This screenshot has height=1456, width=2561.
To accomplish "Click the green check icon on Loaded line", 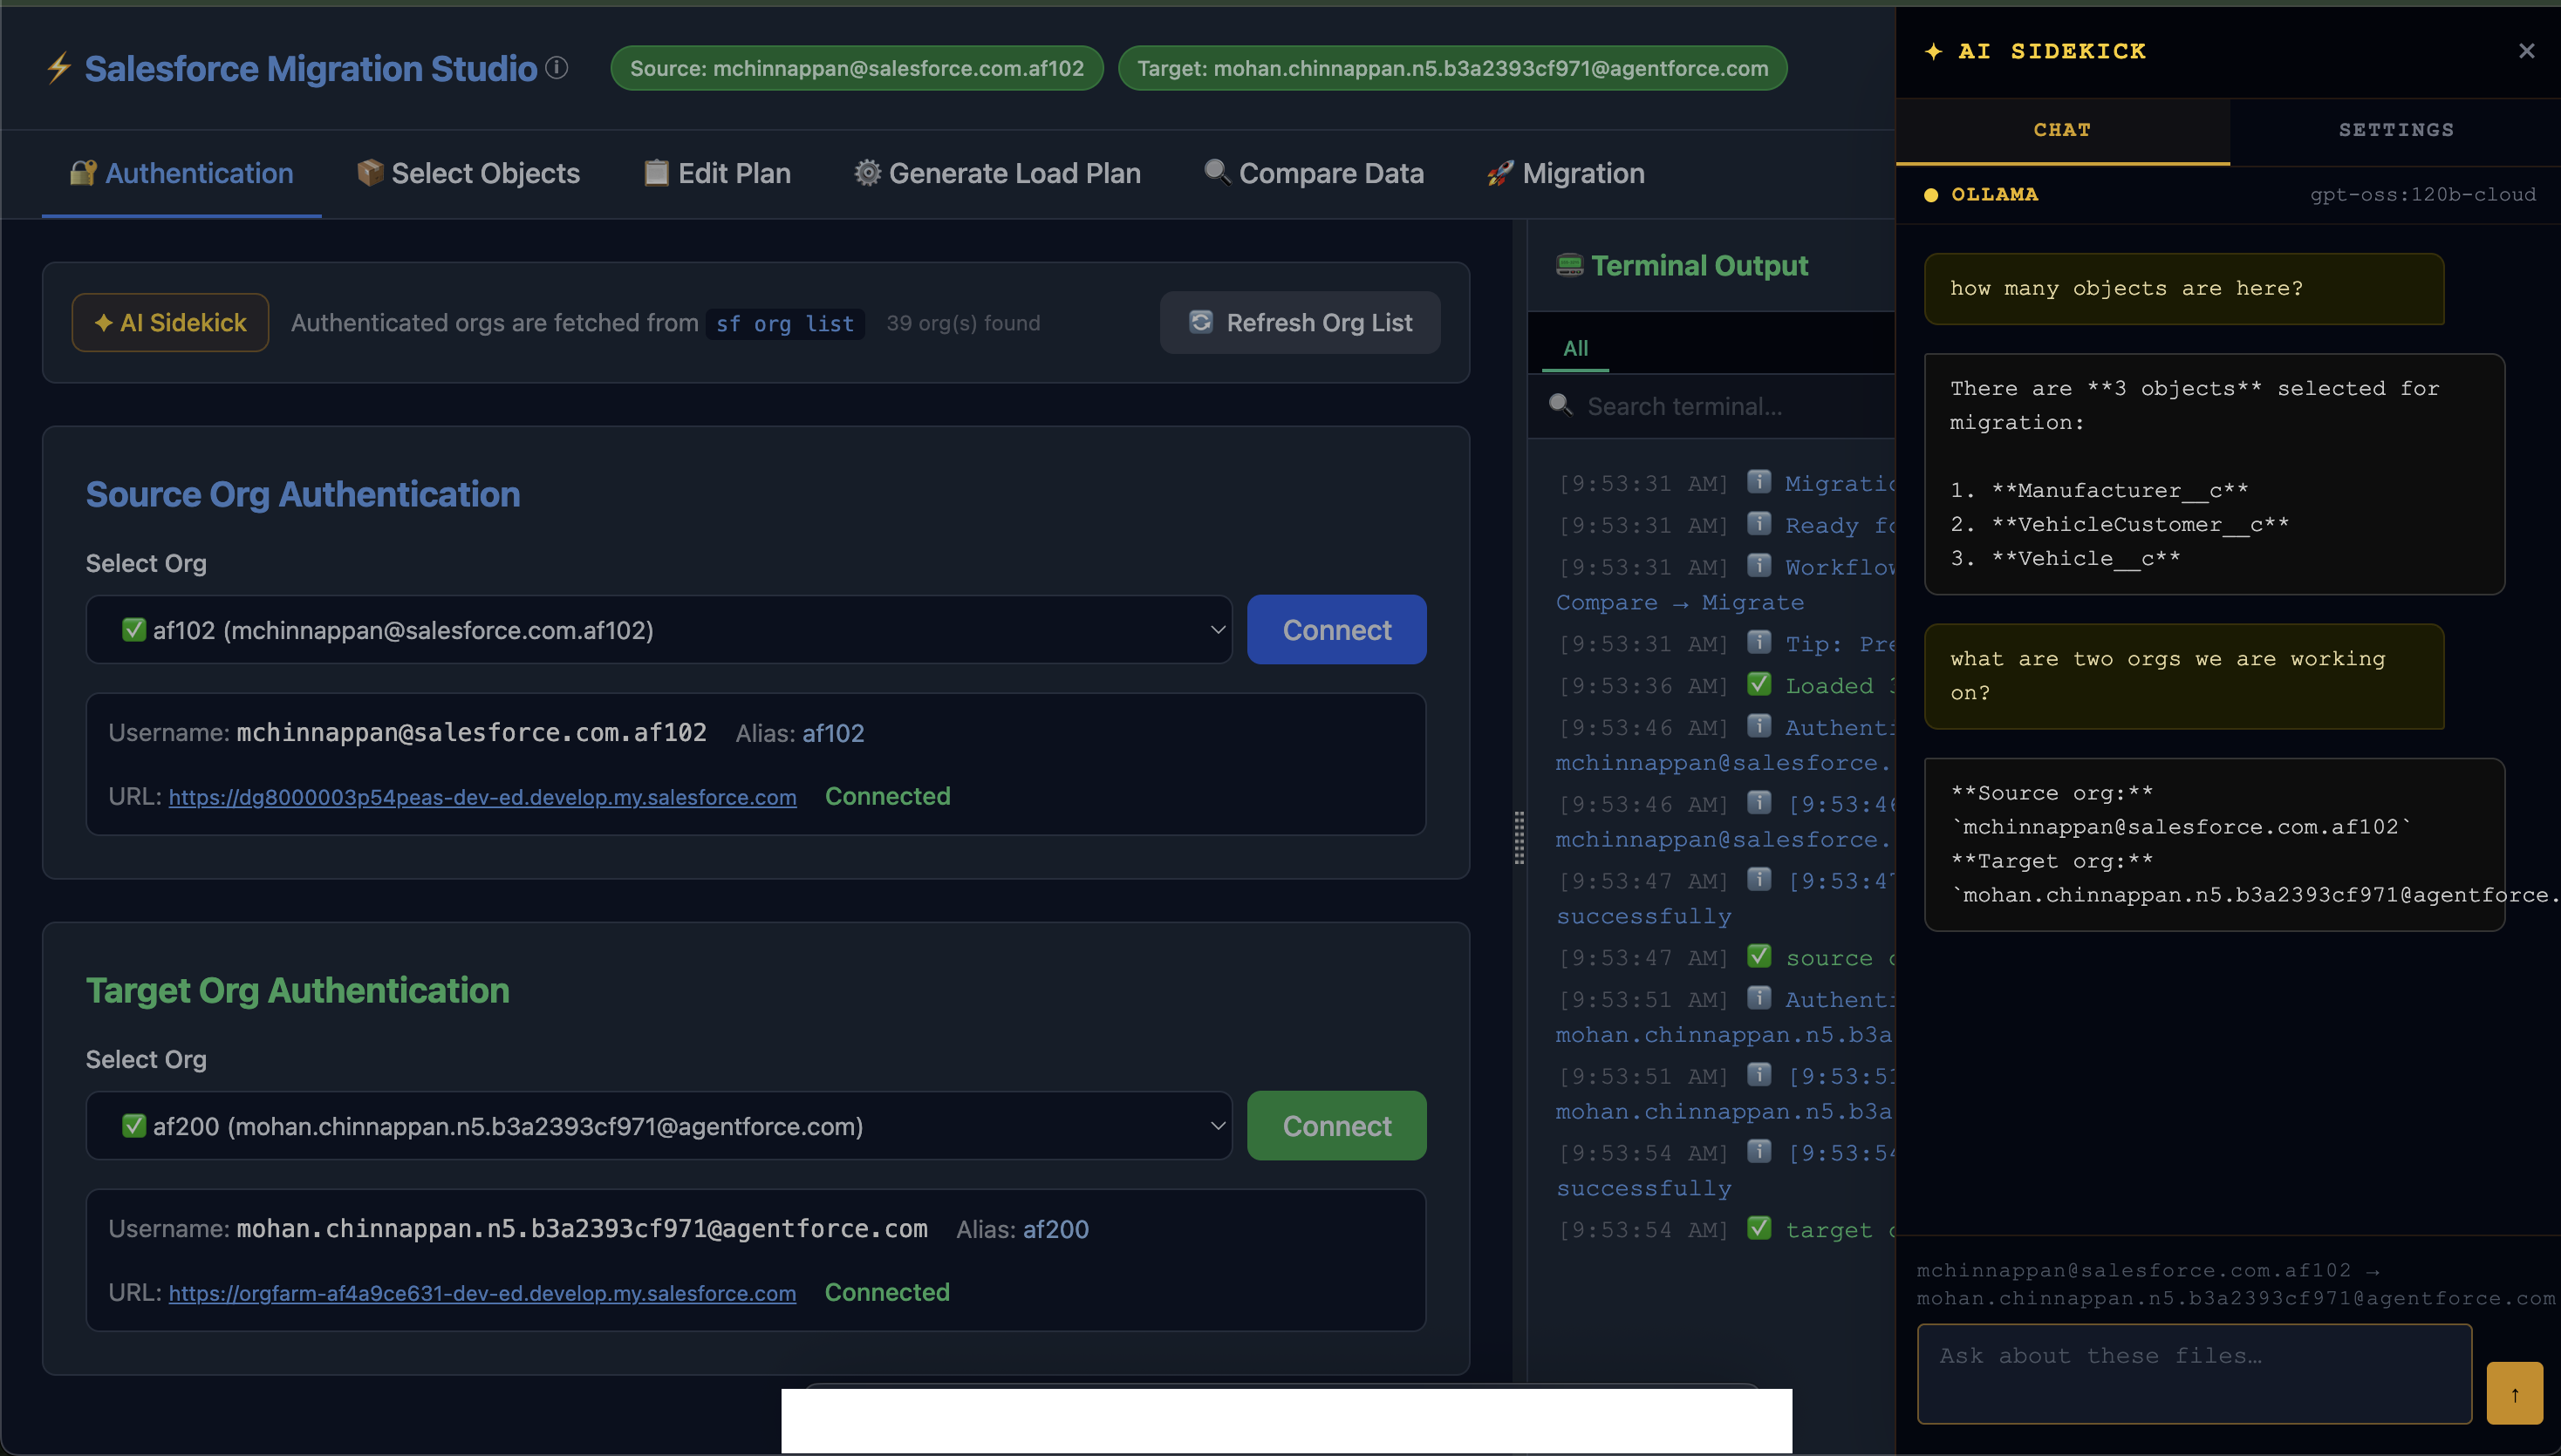I will pos(1759,684).
